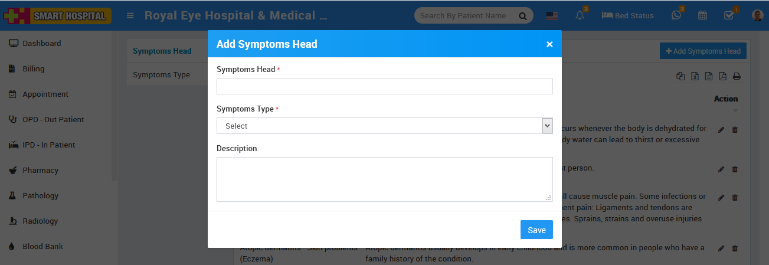Copy table data icon
This screenshot has height=265, width=769.
click(x=681, y=76)
